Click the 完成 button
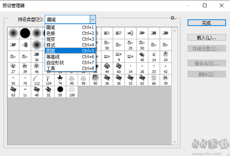The height and width of the screenshot is (156, 230). (206, 22)
